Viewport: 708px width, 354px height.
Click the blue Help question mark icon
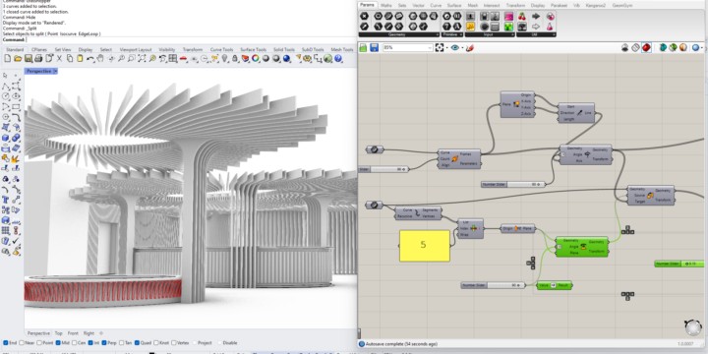(337, 59)
